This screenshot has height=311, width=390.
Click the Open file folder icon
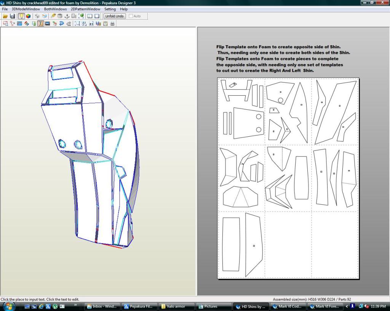point(5,16)
